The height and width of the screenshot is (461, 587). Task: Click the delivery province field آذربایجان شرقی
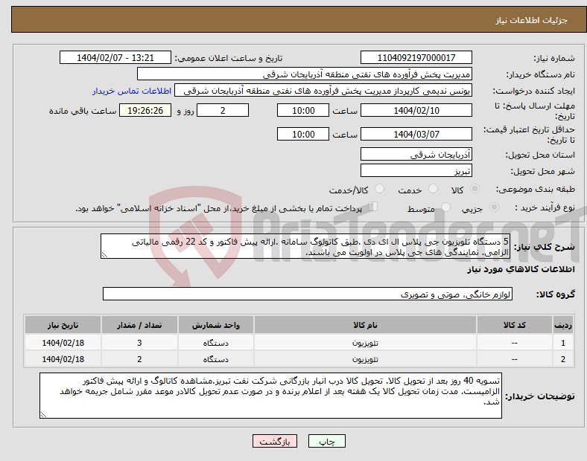click(416, 154)
